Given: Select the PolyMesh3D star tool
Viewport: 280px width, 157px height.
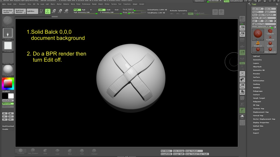Looking at the screenshot, I should tap(270, 38).
